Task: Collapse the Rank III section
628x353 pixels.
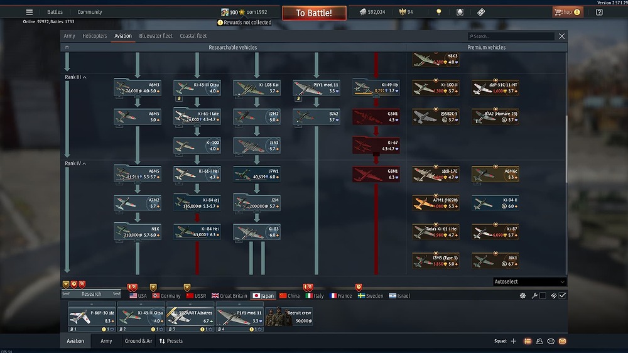Action: click(x=75, y=77)
